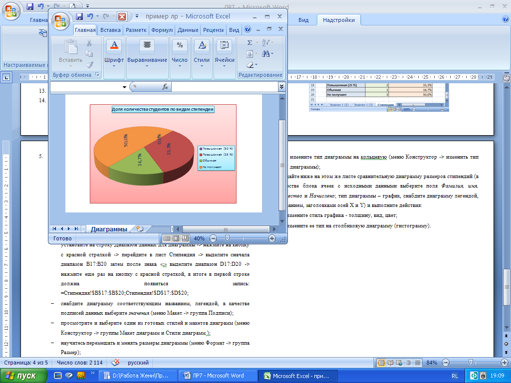Click the Шрифт font color icon

[114, 45]
